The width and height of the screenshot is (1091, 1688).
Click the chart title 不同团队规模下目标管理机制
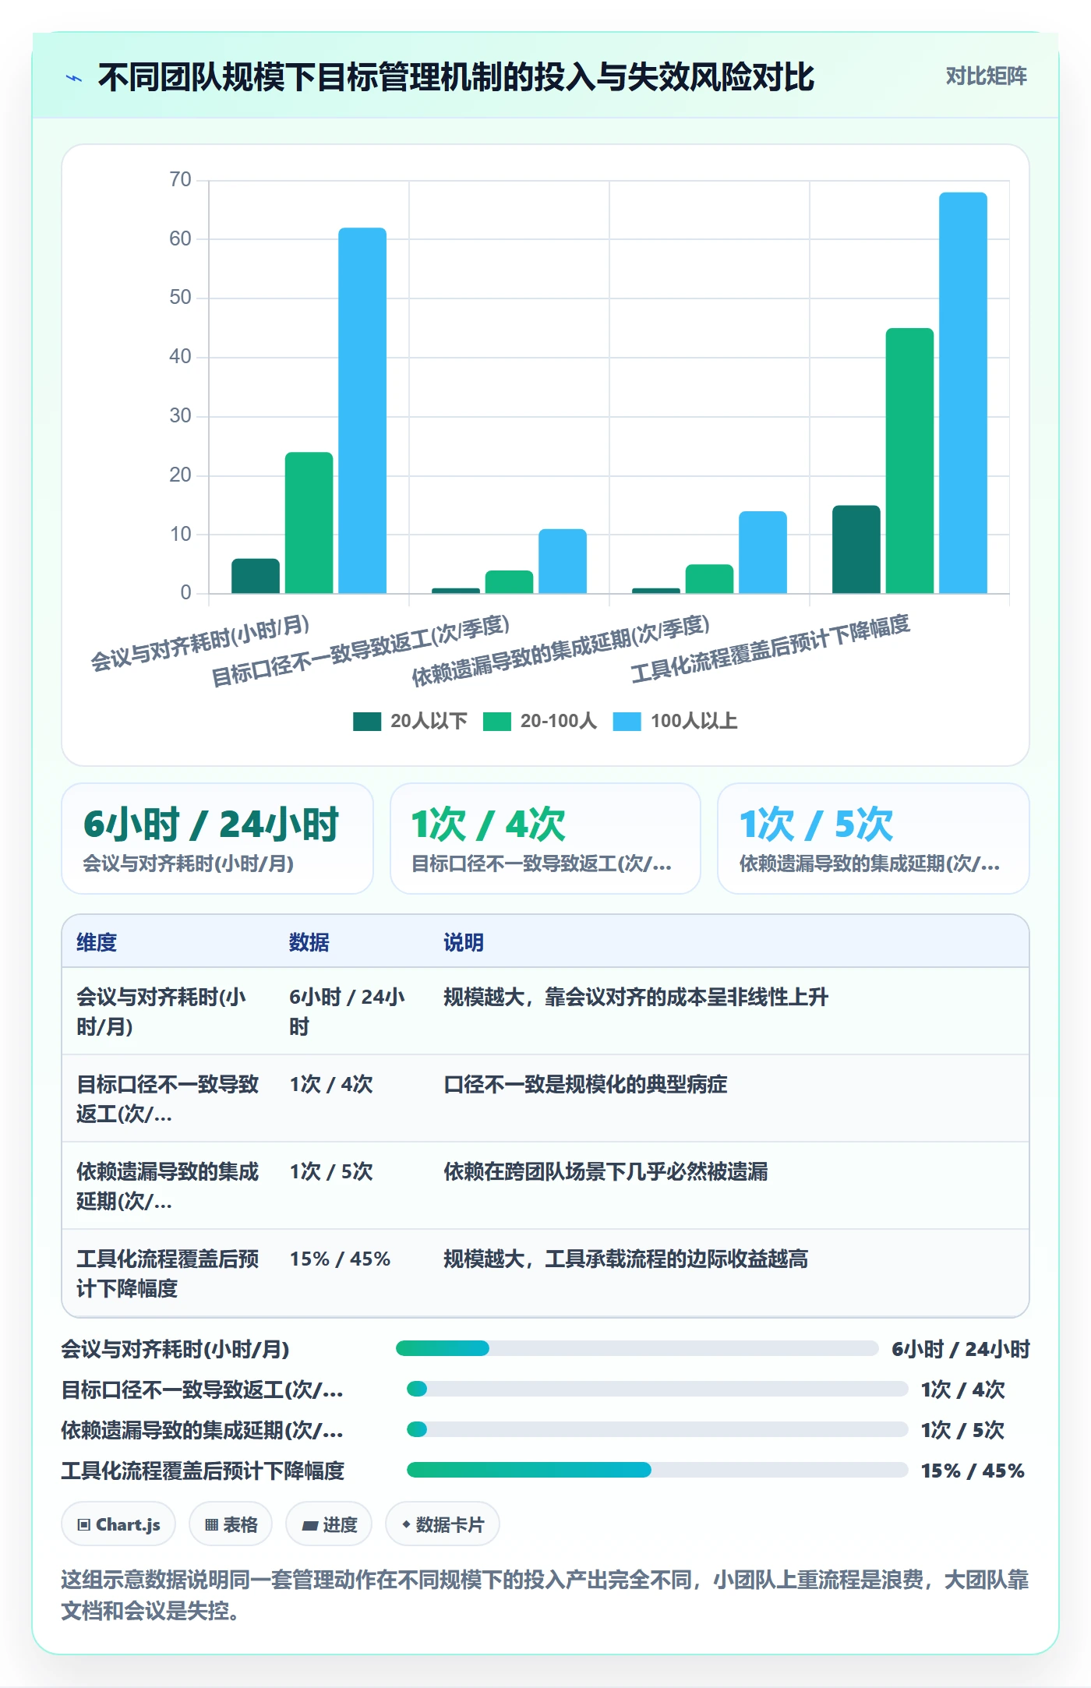[x=456, y=77]
